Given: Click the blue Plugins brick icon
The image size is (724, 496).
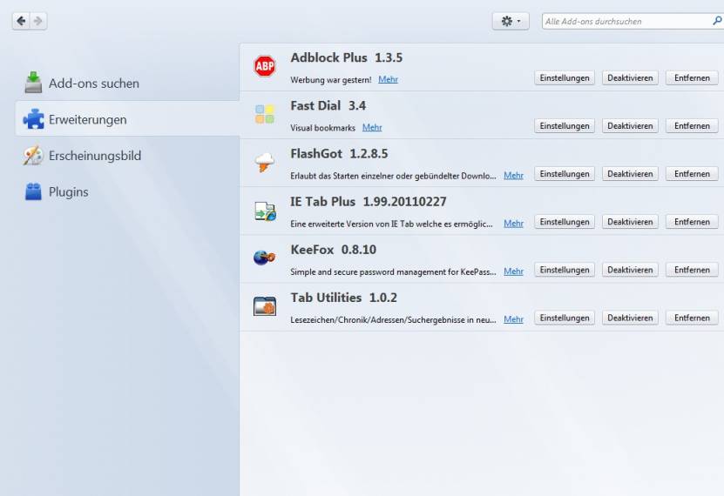Looking at the screenshot, I should [33, 191].
